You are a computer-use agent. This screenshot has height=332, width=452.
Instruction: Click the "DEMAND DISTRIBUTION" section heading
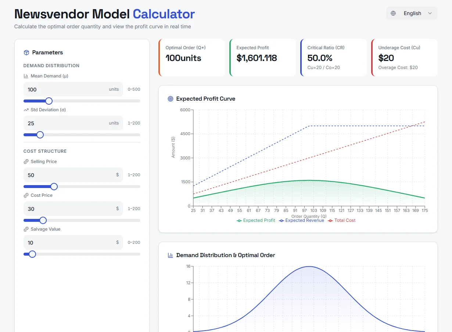pyautogui.click(x=51, y=66)
